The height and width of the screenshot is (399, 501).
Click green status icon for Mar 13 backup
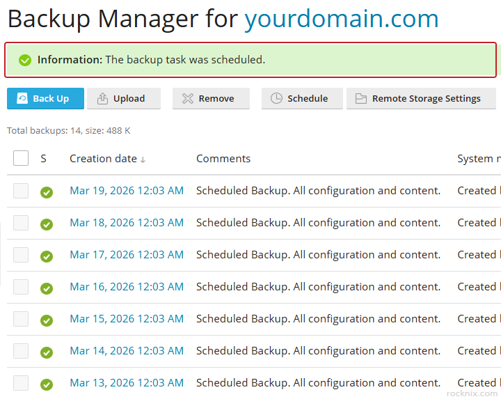pos(47,384)
